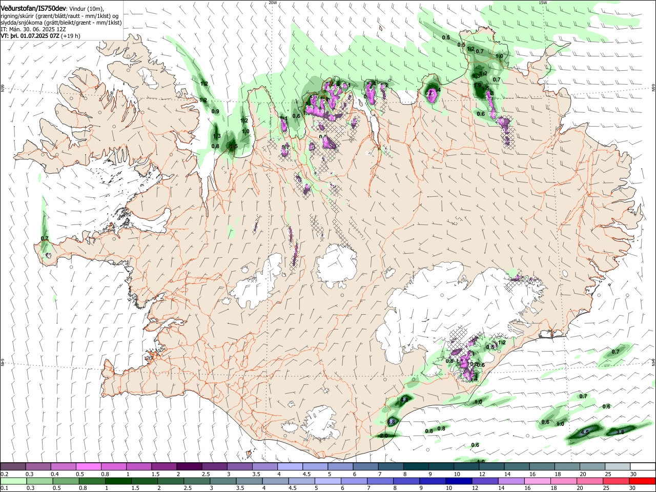The height and width of the screenshot is (492, 656).
Task: Click the darkest green swatch between 1 and 1.5
Action: pyautogui.click(x=118, y=481)
